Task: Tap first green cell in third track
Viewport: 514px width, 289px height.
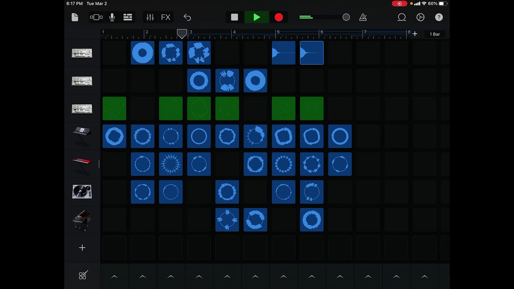Action: (114, 108)
